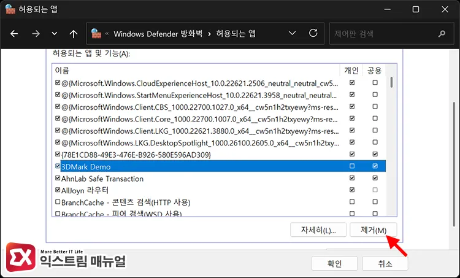Click the title bar firewall icon
460x278 pixels.
(x=10, y=9)
